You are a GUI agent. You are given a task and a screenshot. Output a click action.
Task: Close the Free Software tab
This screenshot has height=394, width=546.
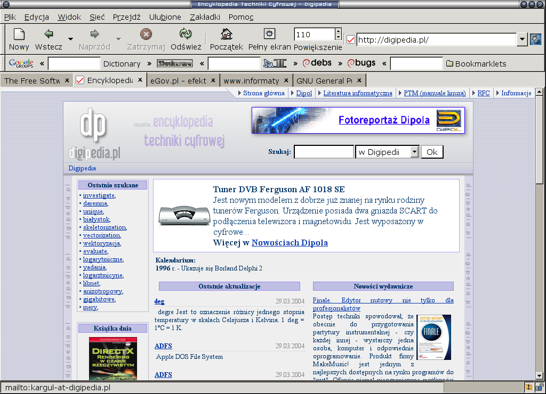pos(67,80)
